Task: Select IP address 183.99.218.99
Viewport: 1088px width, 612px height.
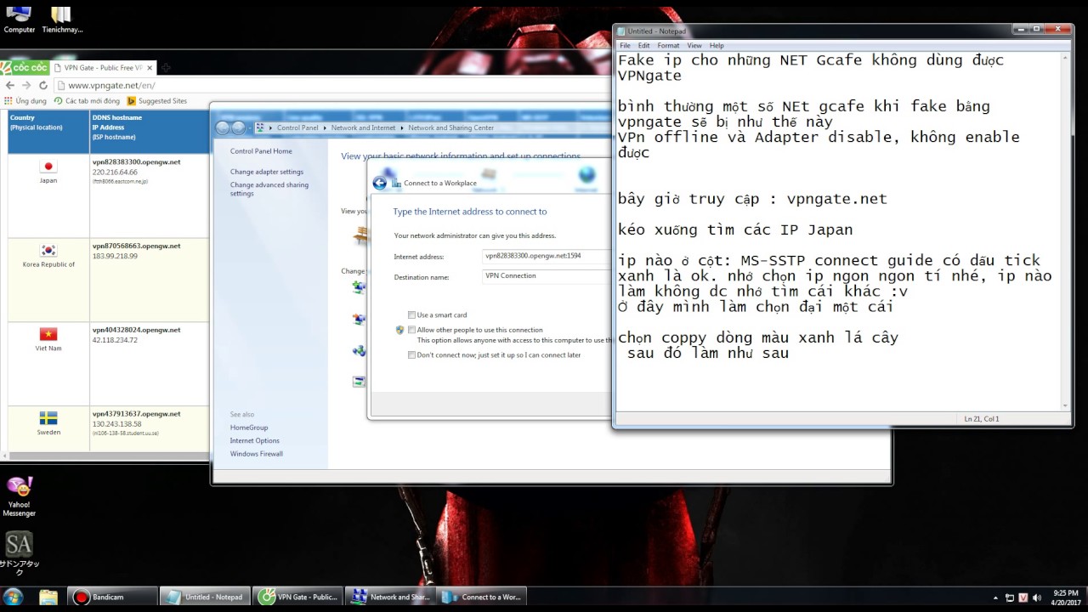Action: pos(115,256)
